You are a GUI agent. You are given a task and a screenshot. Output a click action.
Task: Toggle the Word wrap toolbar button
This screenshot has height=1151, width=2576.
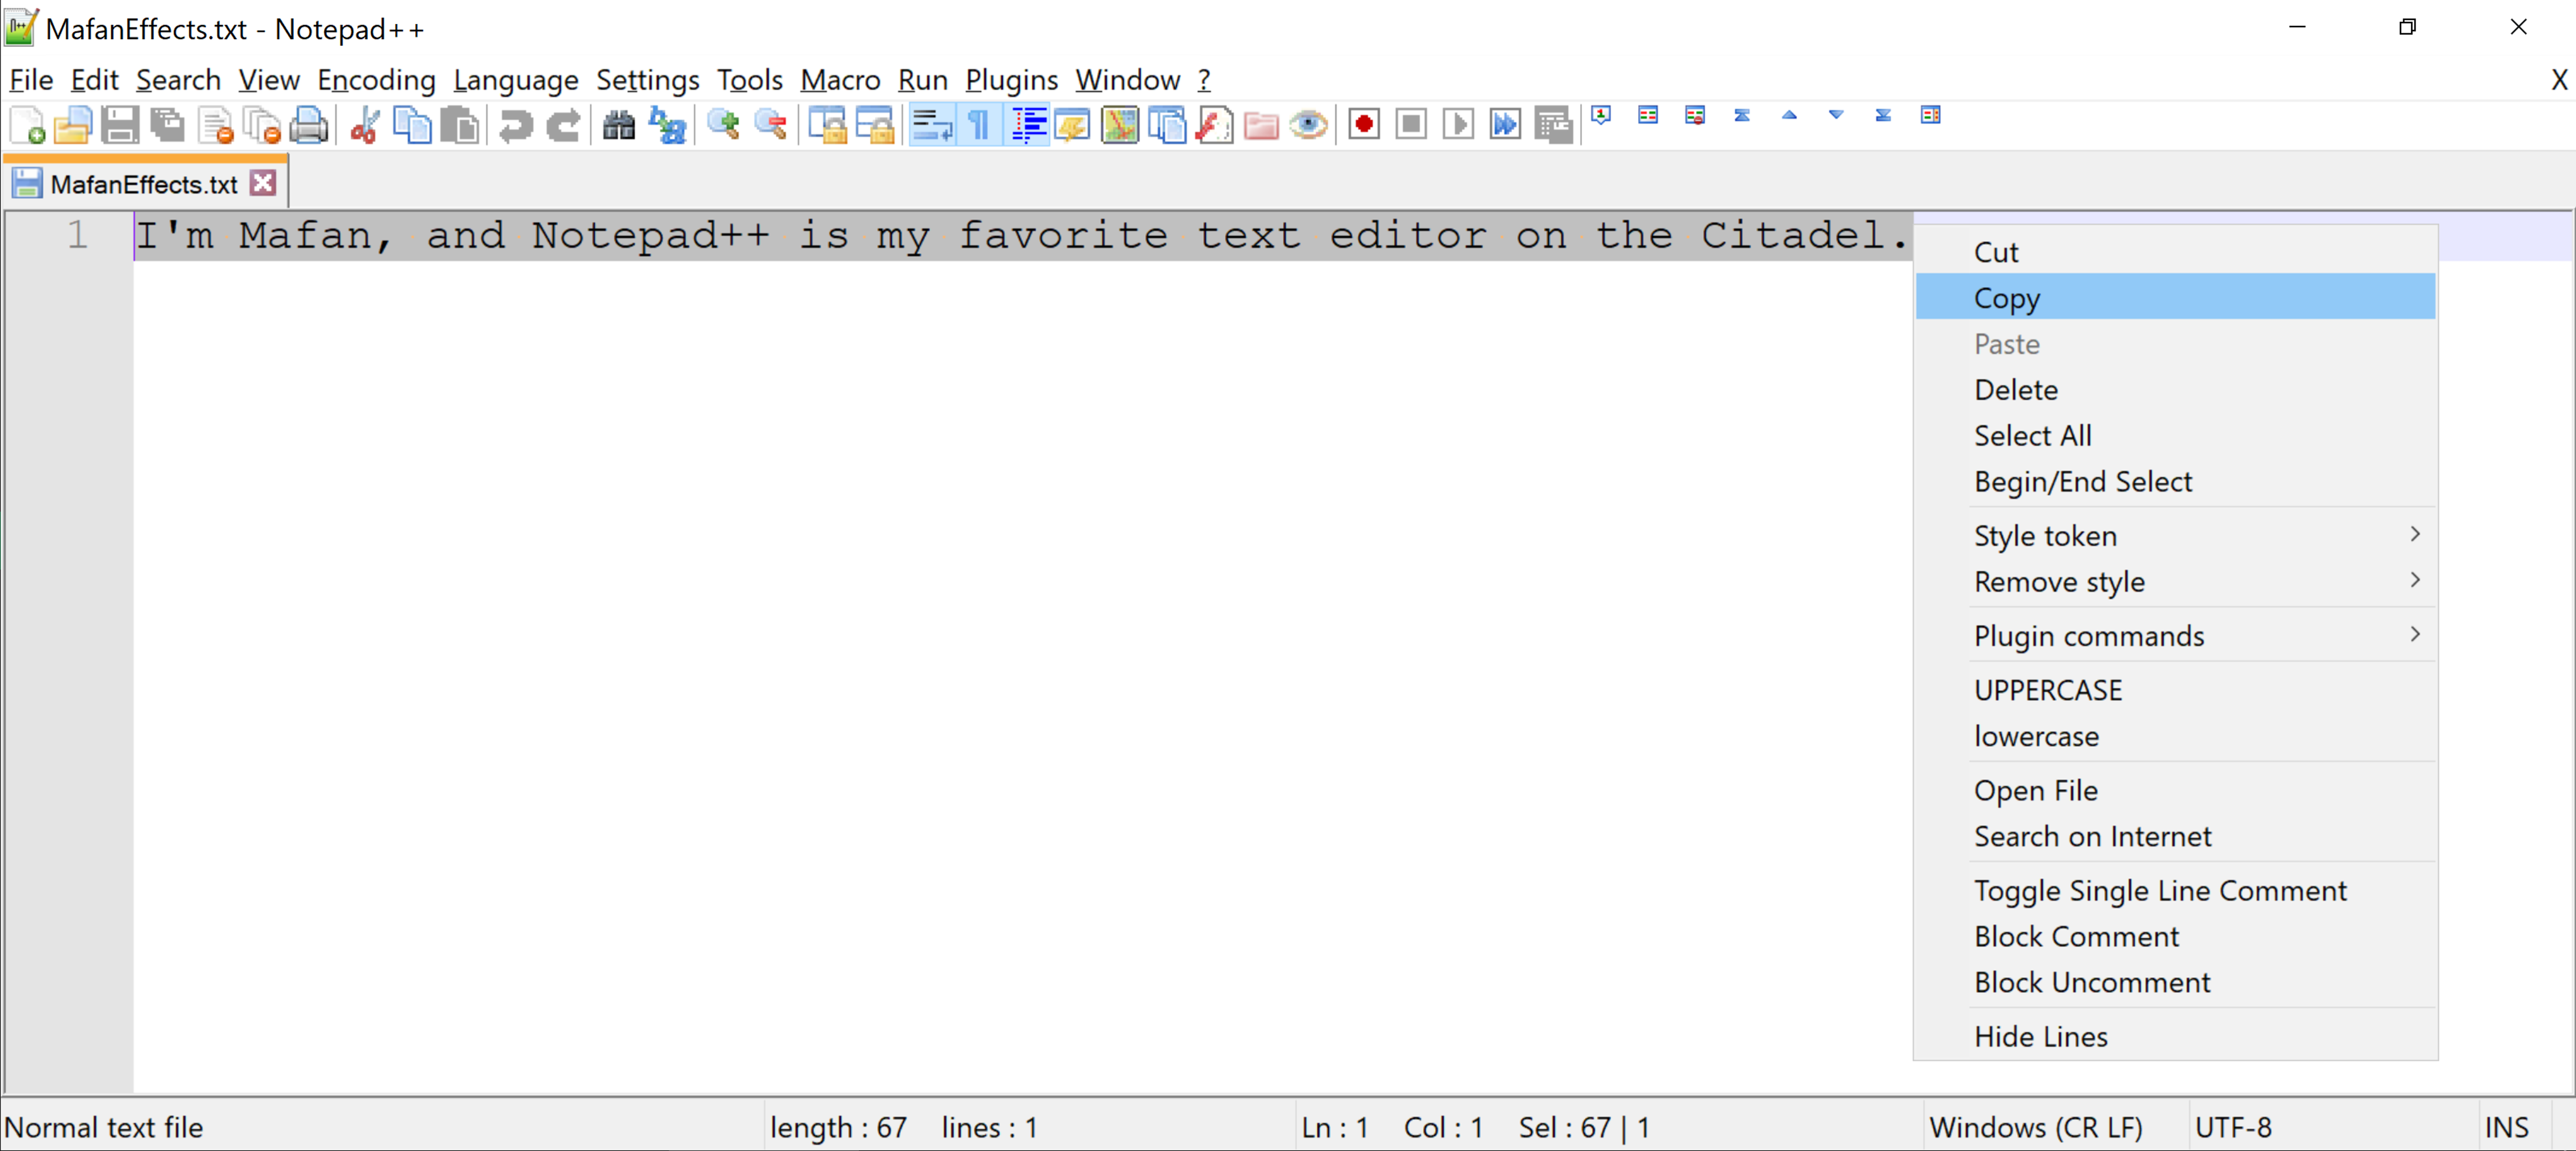point(932,126)
